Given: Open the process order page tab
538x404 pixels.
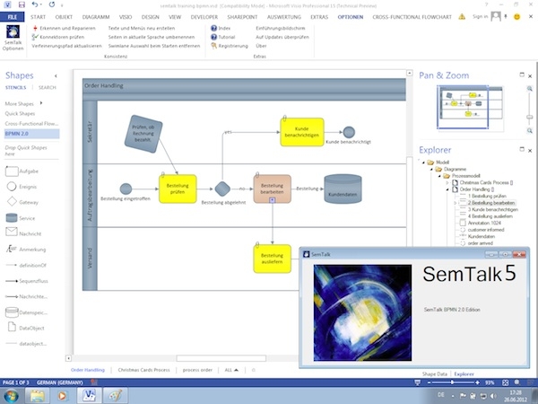Looking at the screenshot, I should [x=197, y=370].
